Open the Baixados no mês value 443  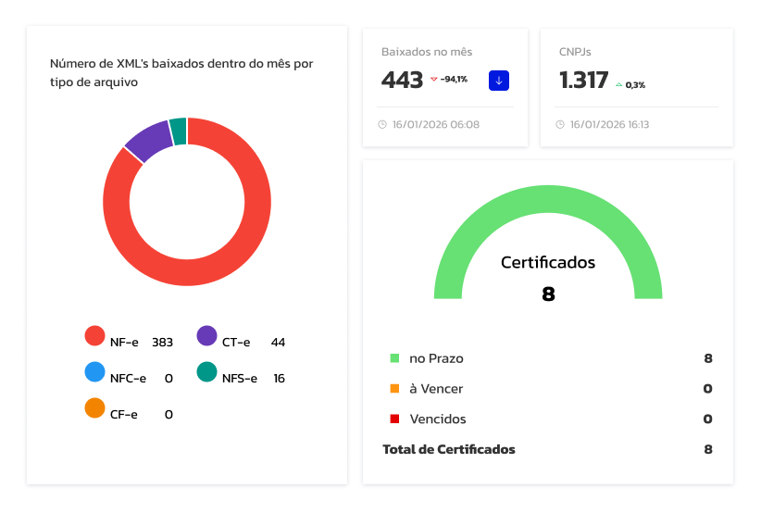402,81
